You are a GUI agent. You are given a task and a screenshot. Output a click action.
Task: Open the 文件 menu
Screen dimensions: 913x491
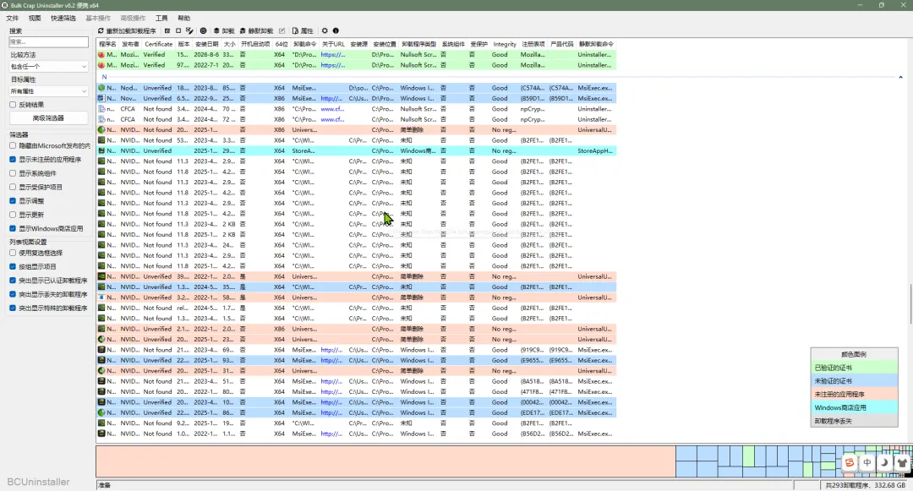12,18
